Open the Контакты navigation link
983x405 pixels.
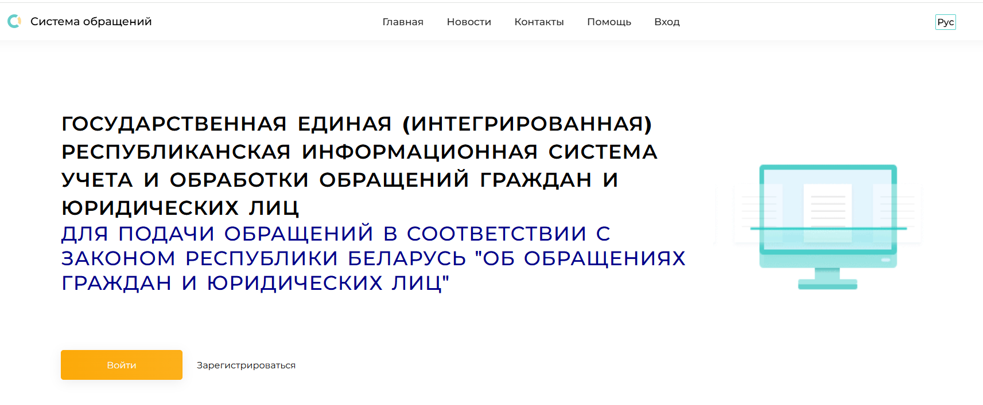[539, 22]
